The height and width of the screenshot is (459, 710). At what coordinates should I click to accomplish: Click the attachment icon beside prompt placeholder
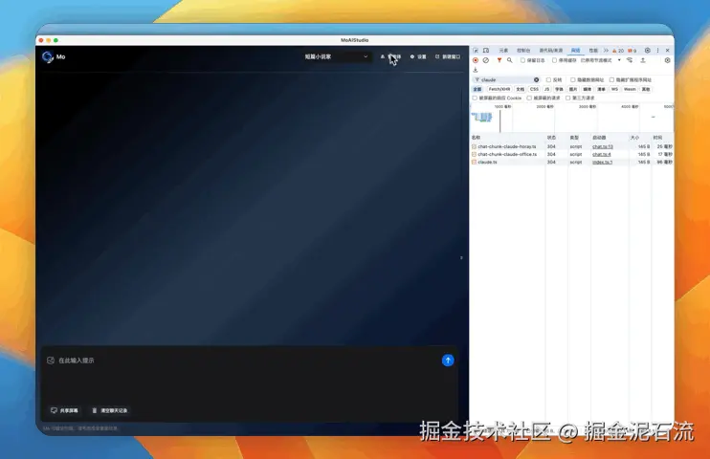coord(51,361)
